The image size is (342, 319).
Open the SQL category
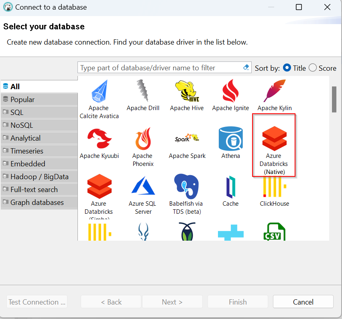pyautogui.click(x=39, y=112)
